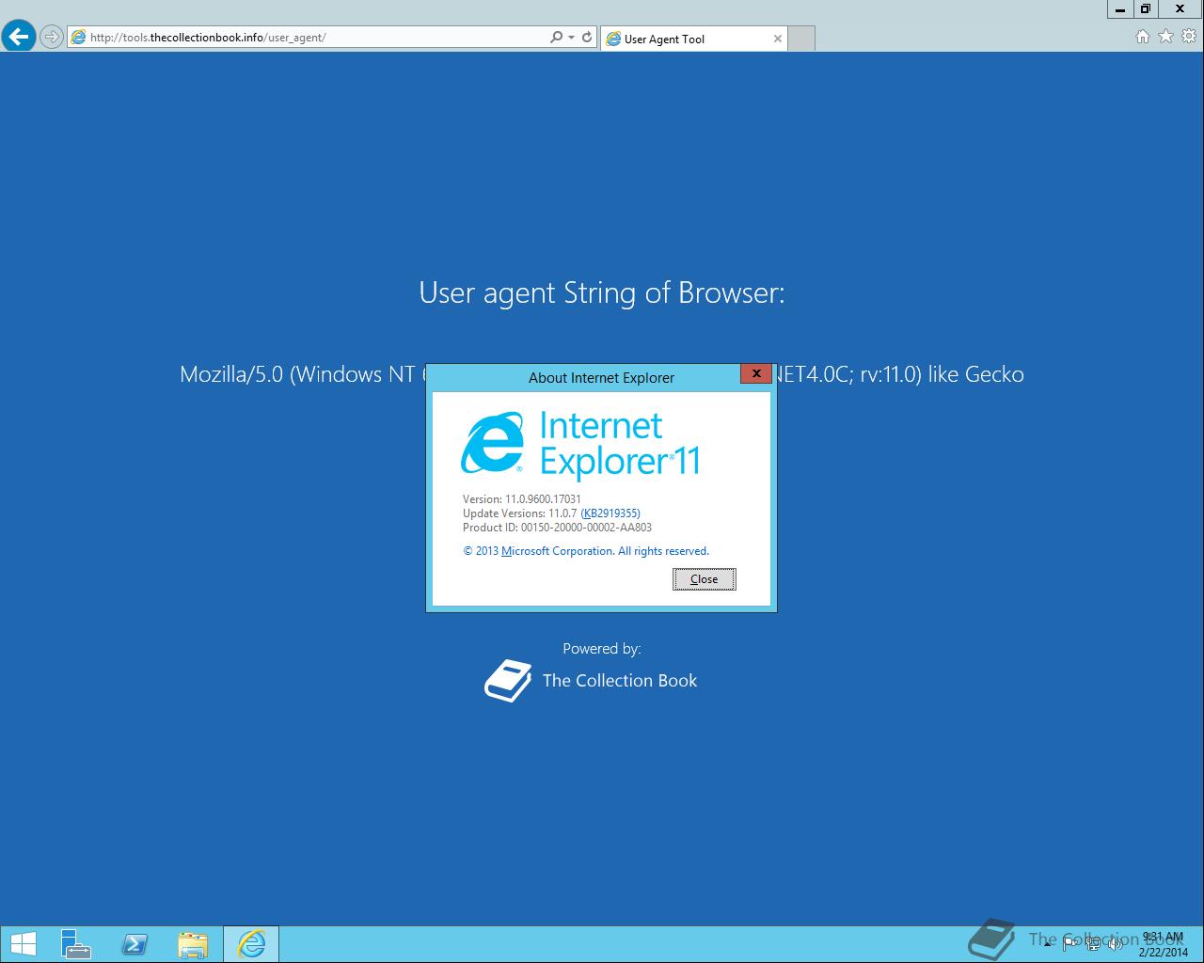The width and height of the screenshot is (1204, 963).
Task: Click the 'User agent String of Browser:' heading
Action: coord(602,292)
